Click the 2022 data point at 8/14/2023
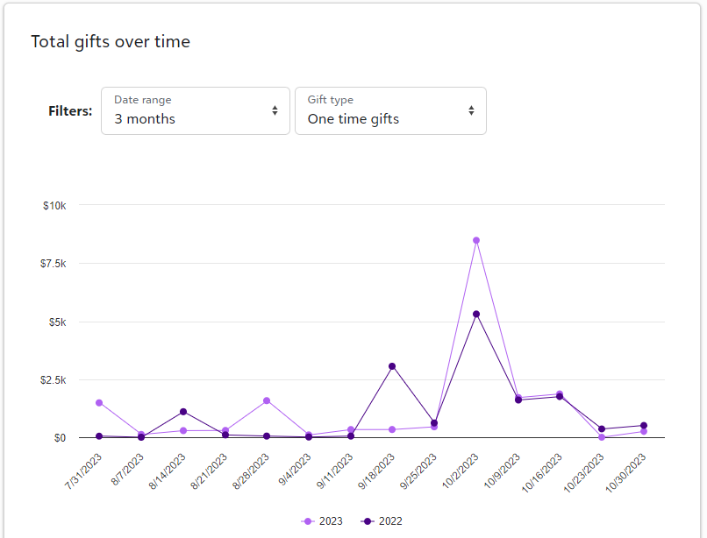The height and width of the screenshot is (538, 707). pyautogui.click(x=183, y=412)
